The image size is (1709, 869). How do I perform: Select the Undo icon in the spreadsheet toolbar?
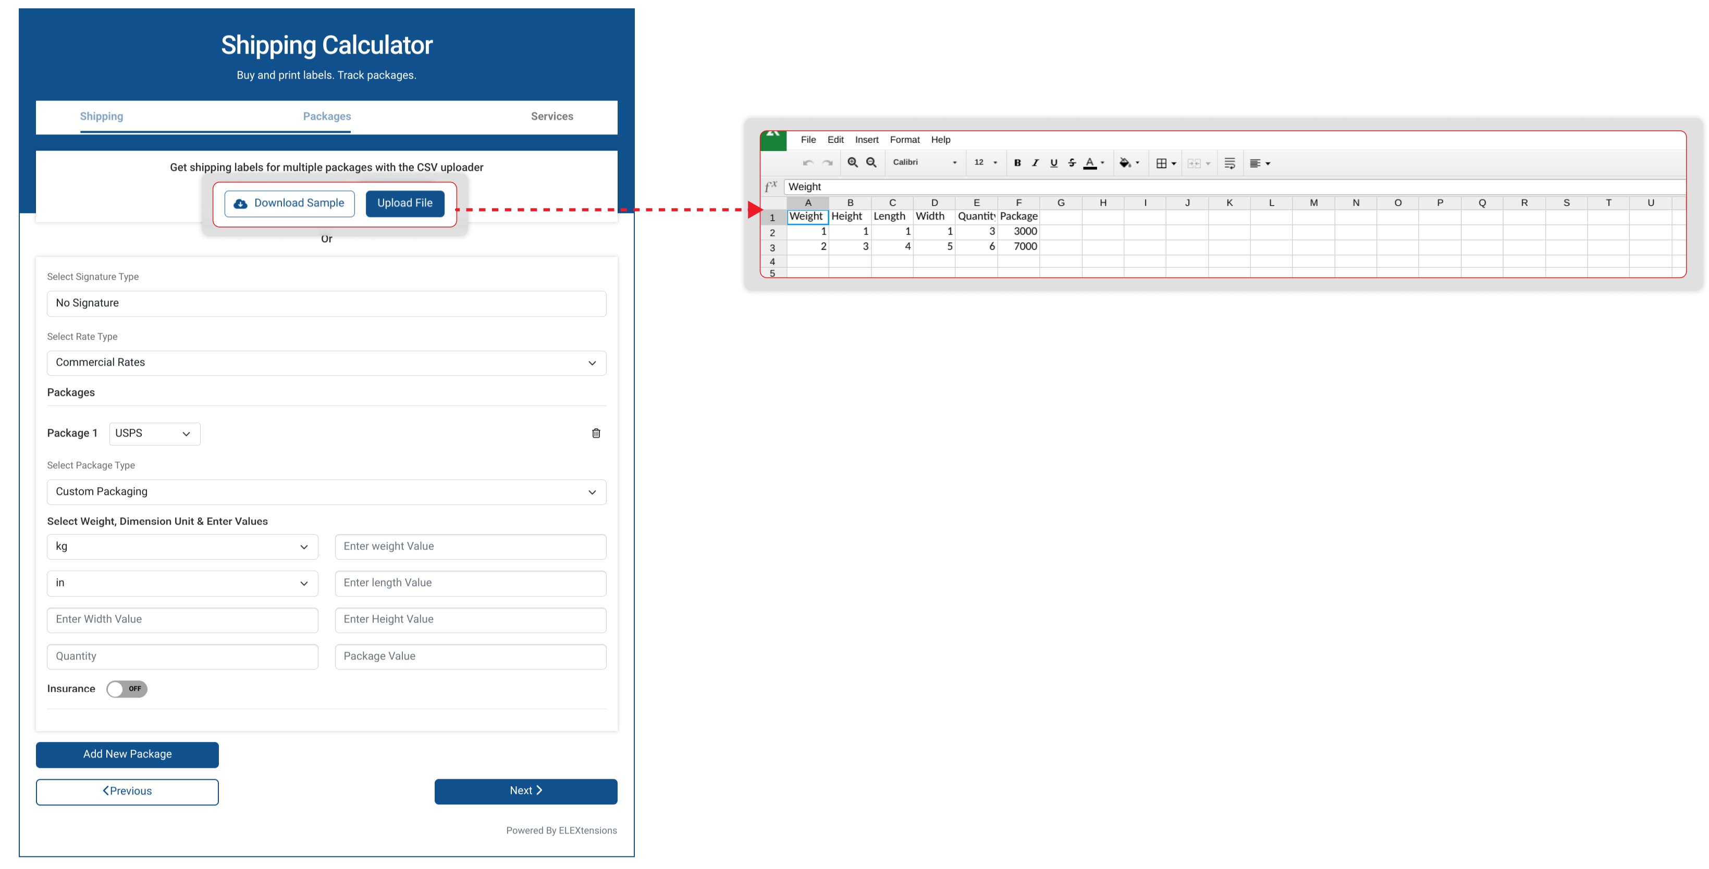click(x=809, y=163)
